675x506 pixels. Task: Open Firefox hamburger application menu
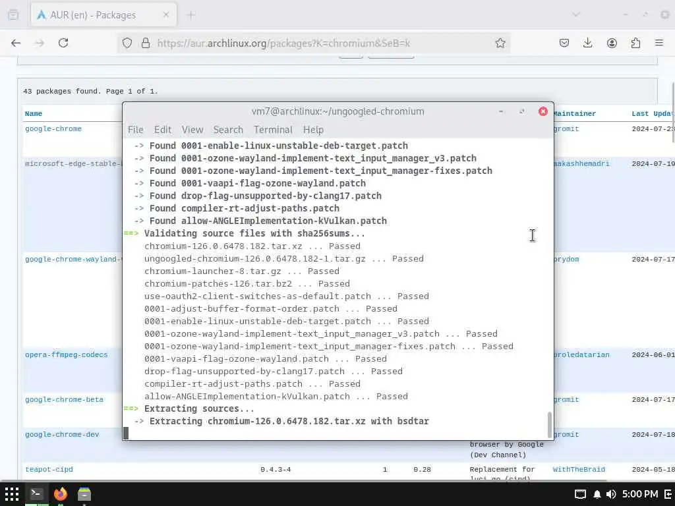pyautogui.click(x=659, y=43)
